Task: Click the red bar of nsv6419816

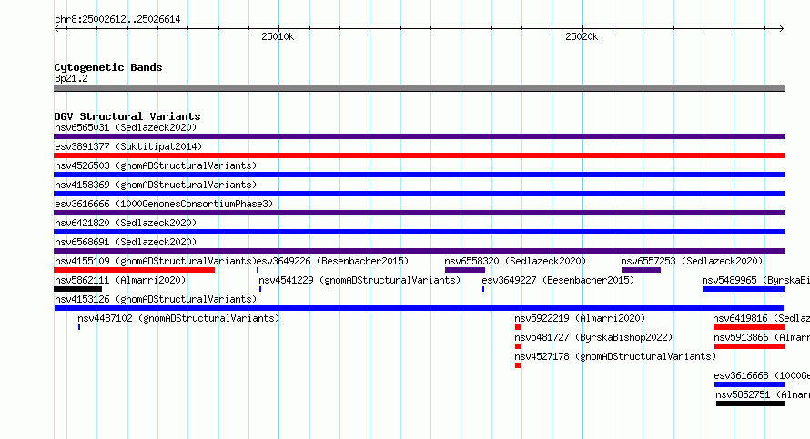Action: point(749,327)
